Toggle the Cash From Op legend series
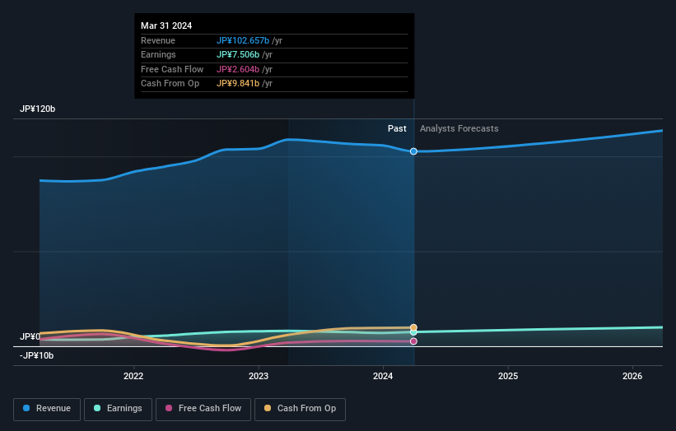The width and height of the screenshot is (676, 431). 300,409
